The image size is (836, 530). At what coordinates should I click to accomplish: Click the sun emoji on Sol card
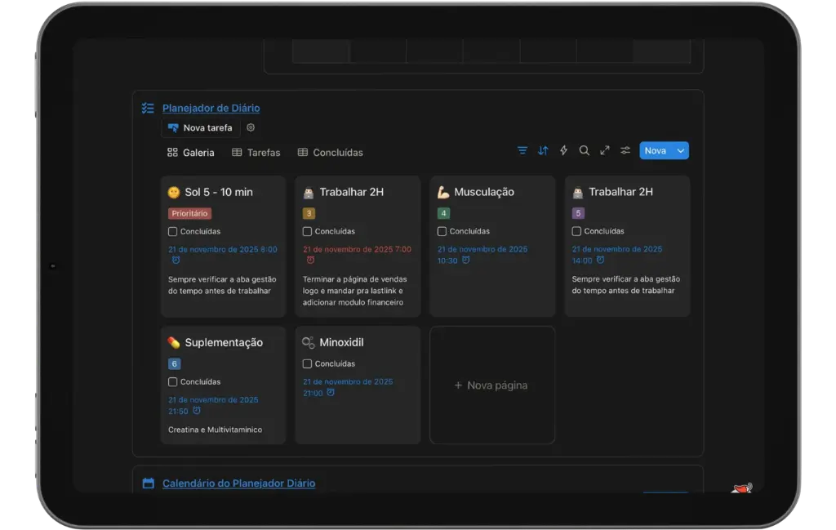pyautogui.click(x=174, y=193)
